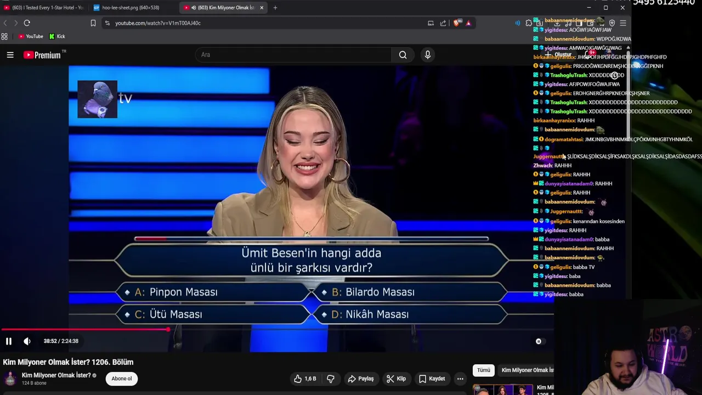The width and height of the screenshot is (702, 395).
Task: Dislike the video with thumbs-down
Action: pyautogui.click(x=331, y=379)
